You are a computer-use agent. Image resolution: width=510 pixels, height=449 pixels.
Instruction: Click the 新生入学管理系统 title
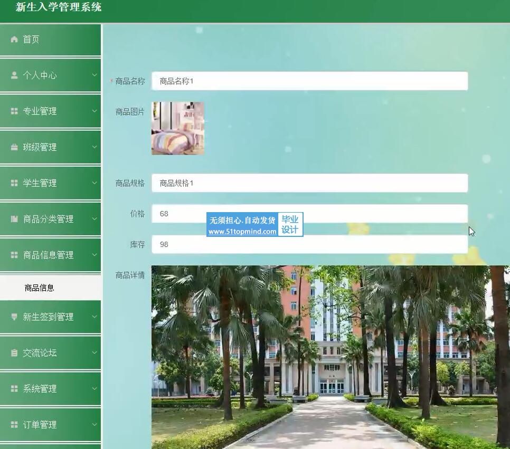[59, 7]
